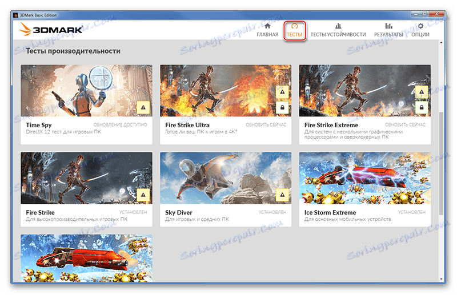
Task: Open the Fire Strike Ultra thumbnail
Action: pyautogui.click(x=226, y=91)
